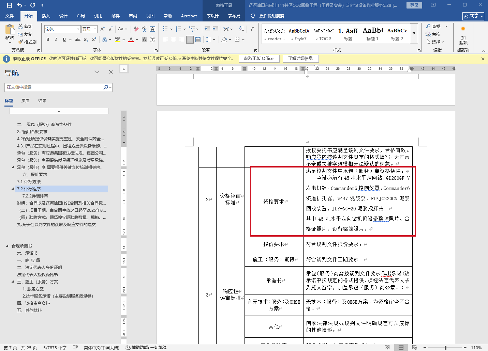
Task: Click the clear formatting eraser icon
Action: [136, 29]
